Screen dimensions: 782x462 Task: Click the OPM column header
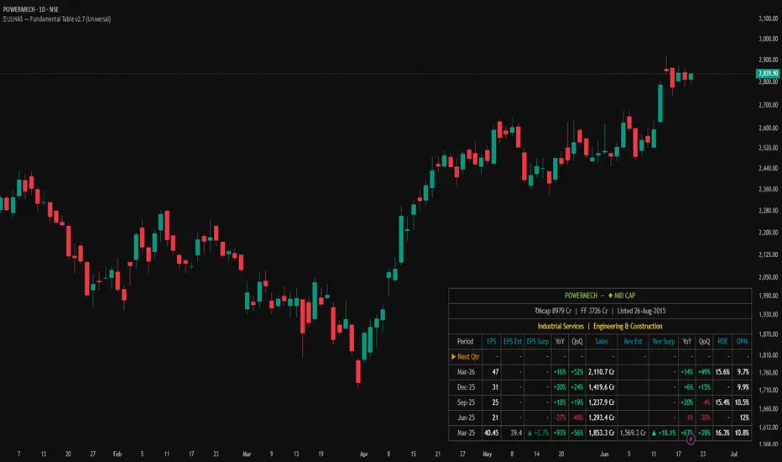tap(742, 342)
